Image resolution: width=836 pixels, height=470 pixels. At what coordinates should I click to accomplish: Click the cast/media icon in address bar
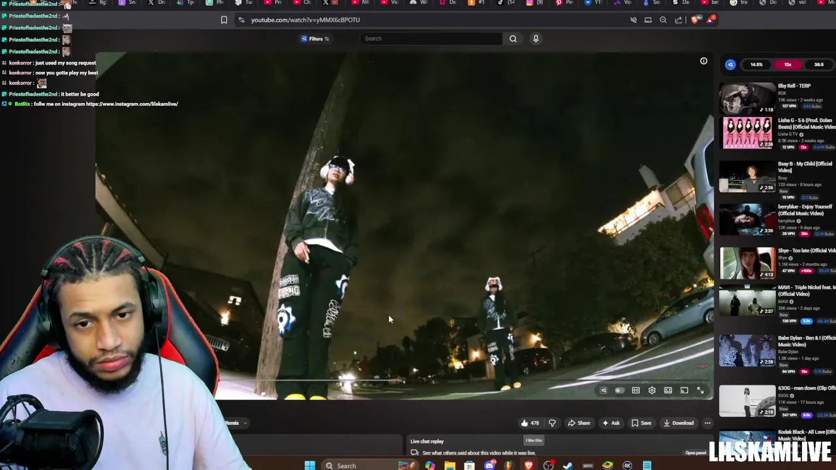(x=648, y=20)
